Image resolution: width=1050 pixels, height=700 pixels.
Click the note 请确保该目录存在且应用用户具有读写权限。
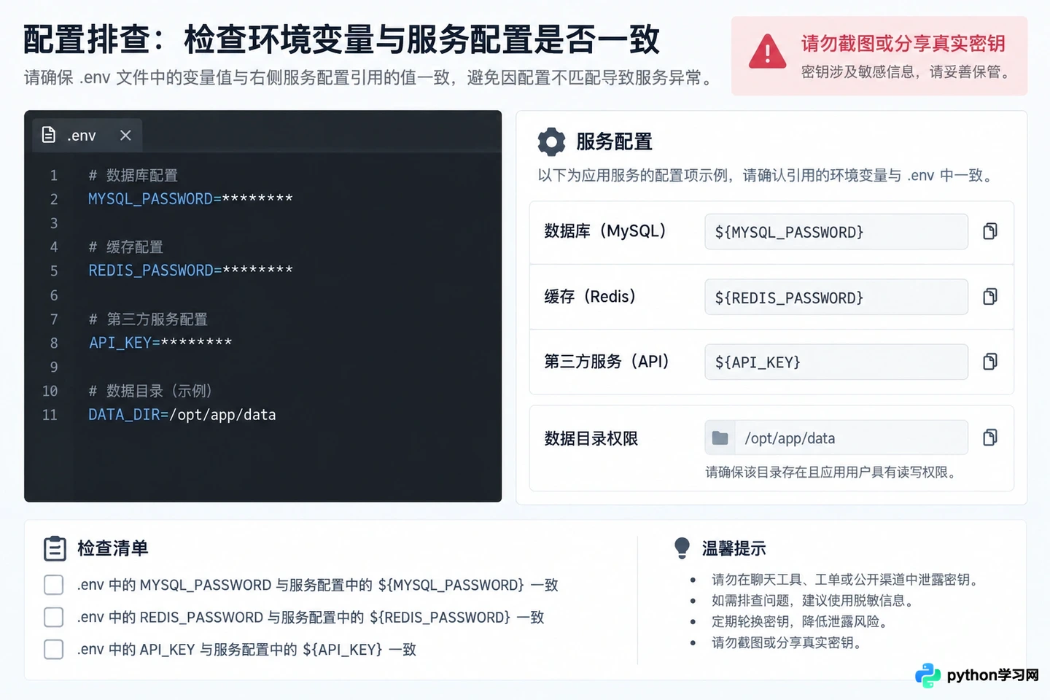click(x=832, y=472)
